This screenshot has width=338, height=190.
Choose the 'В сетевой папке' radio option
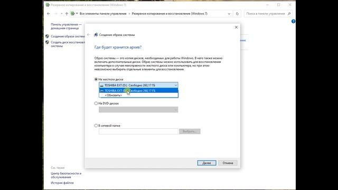pos(96,126)
